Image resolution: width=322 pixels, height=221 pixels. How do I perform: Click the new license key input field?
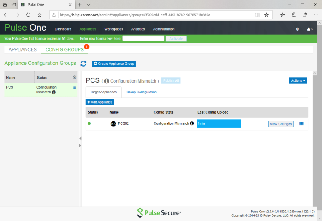click(143, 39)
